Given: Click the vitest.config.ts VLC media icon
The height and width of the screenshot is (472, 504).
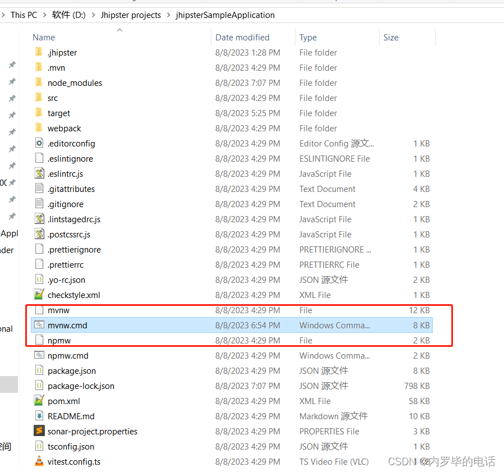Looking at the screenshot, I should [x=39, y=461].
